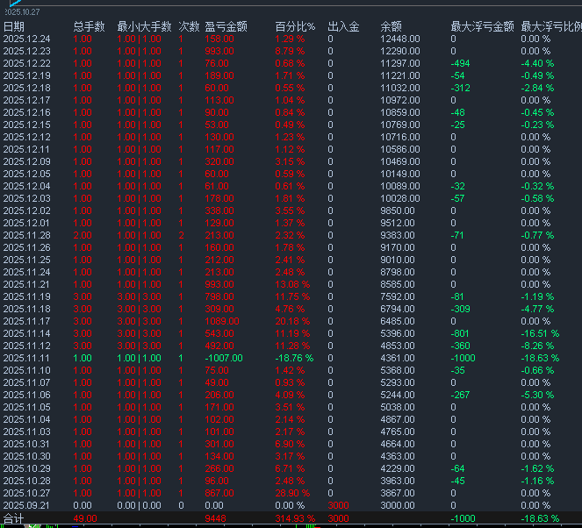Viewport: 582px width, 528px height.
Task: Select the 2025.11.11 loss row date
Action: 26,358
